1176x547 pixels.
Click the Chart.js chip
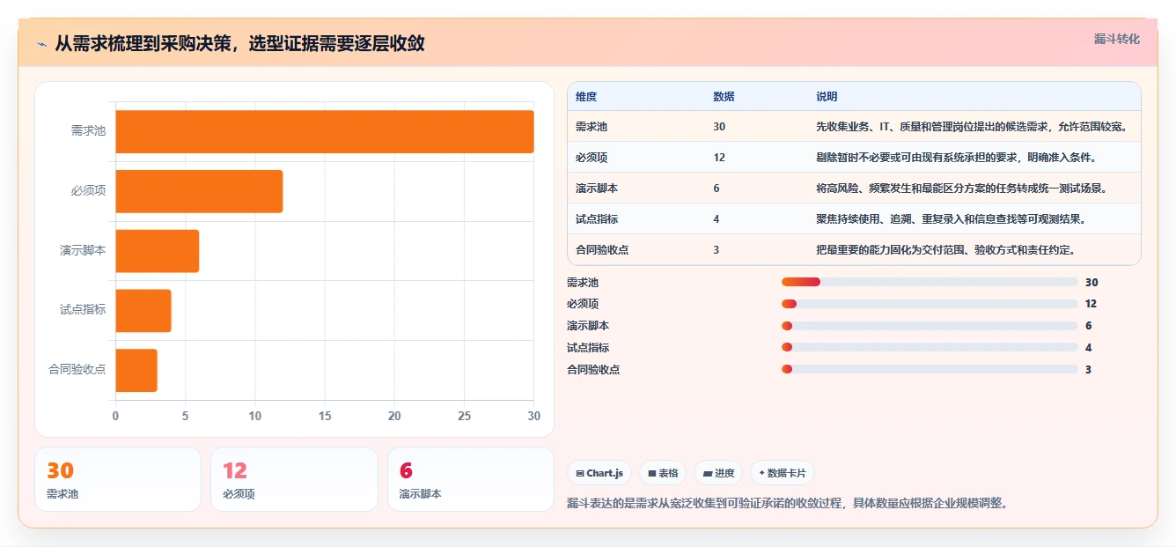pos(599,473)
